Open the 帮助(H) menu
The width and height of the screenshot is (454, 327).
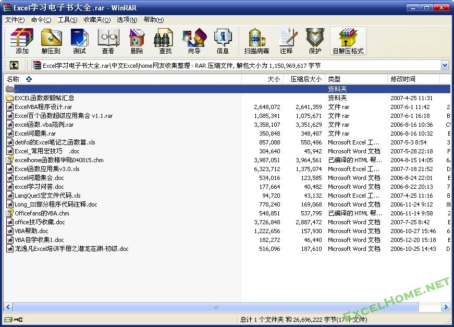pos(154,20)
